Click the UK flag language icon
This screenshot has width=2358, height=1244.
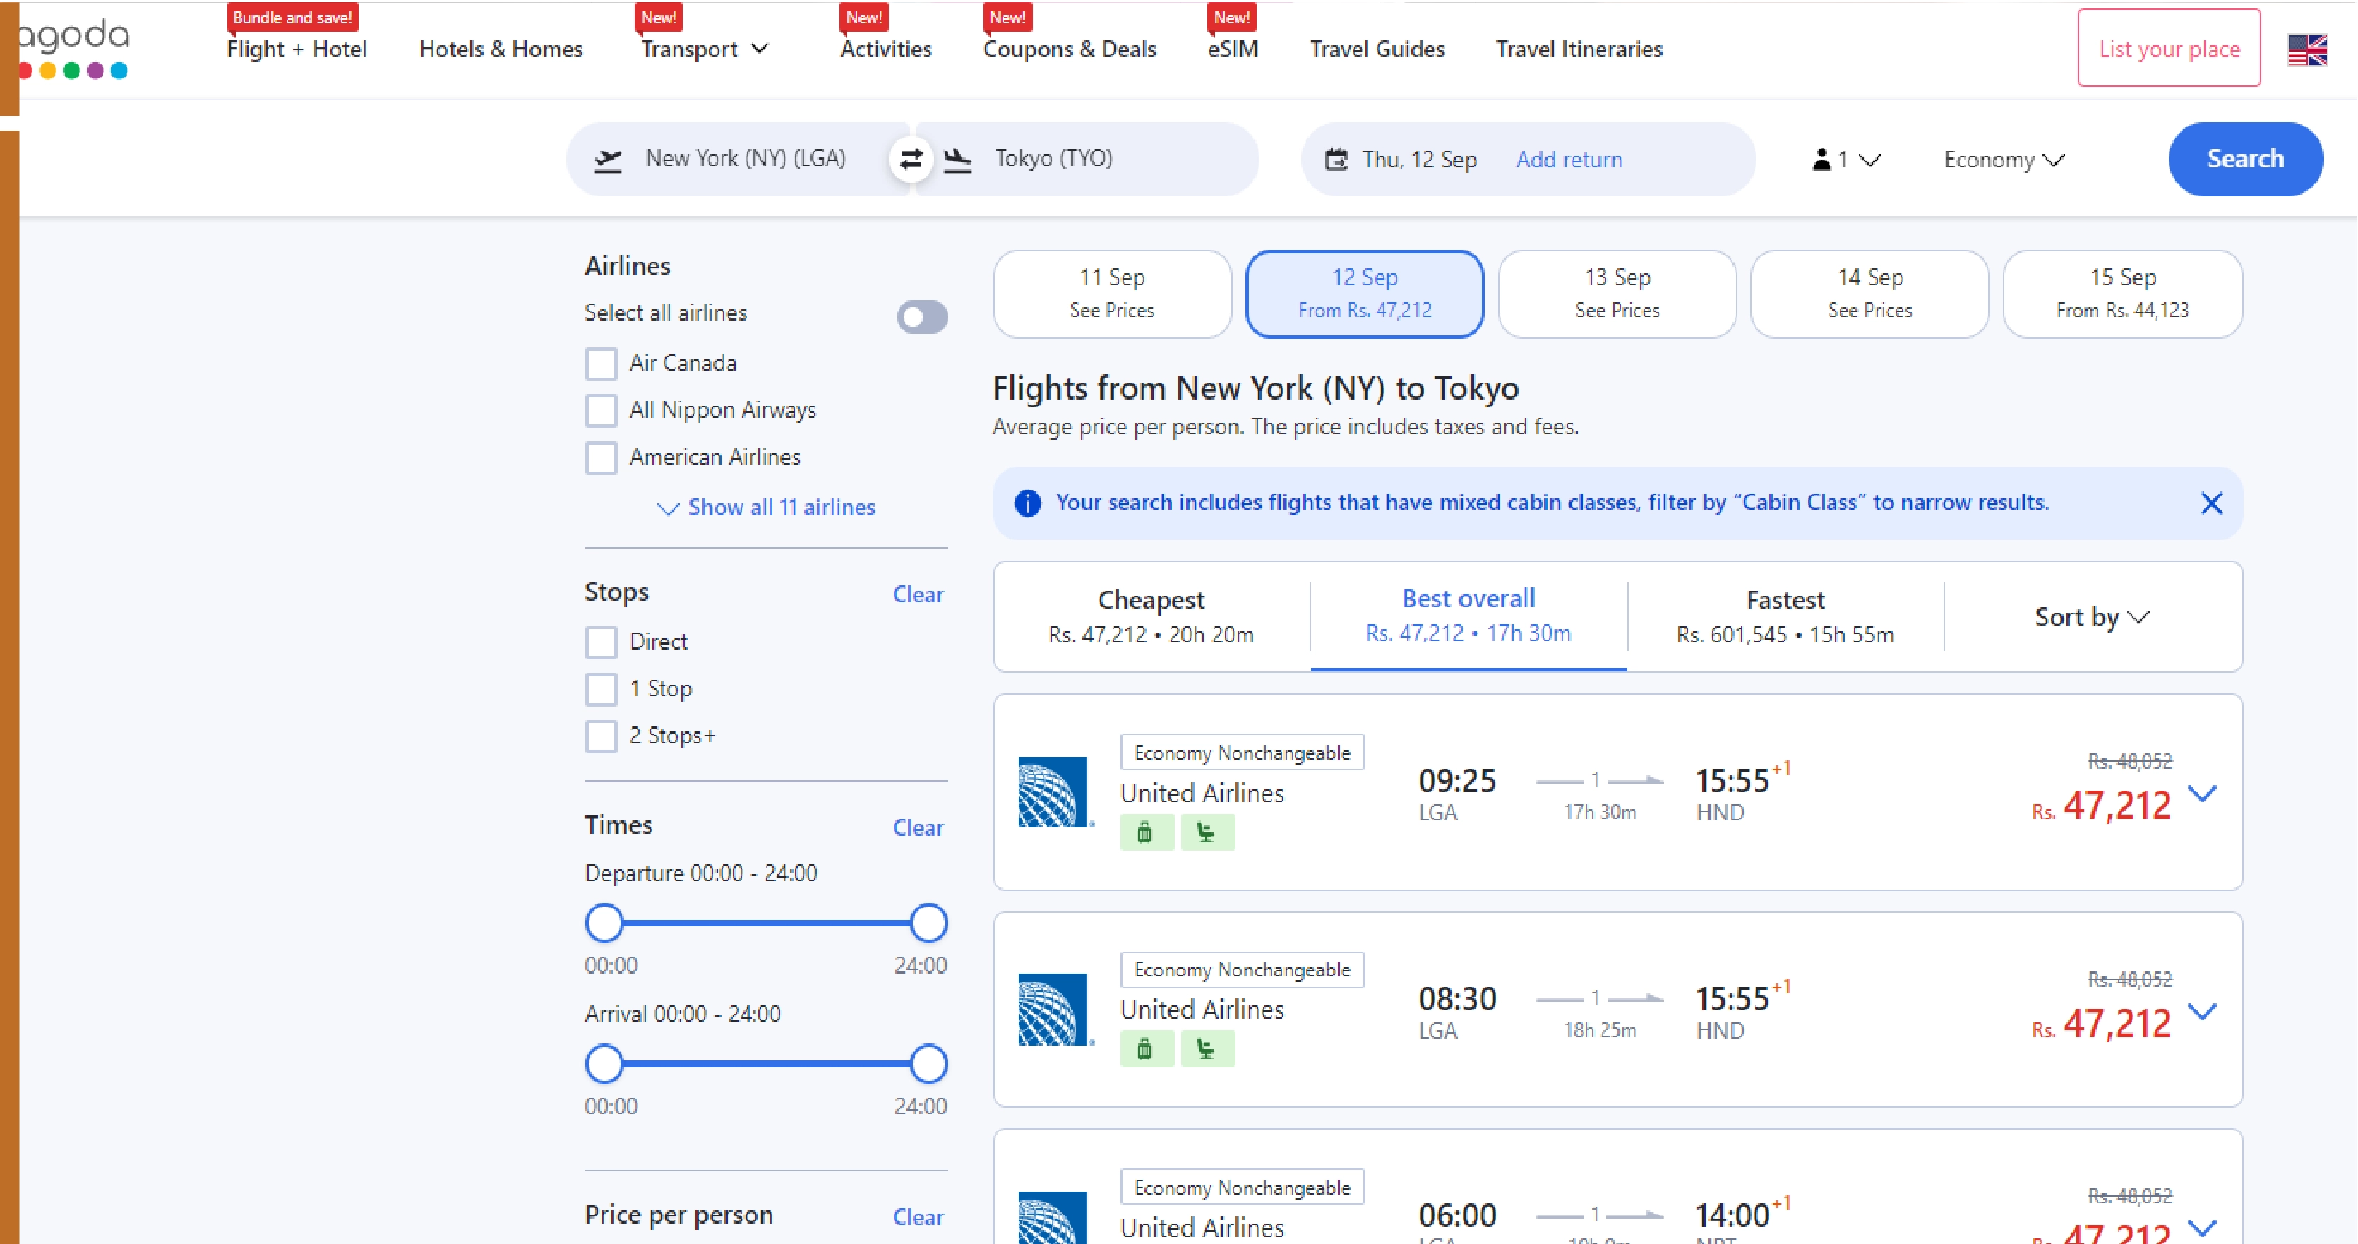[x=2308, y=50]
